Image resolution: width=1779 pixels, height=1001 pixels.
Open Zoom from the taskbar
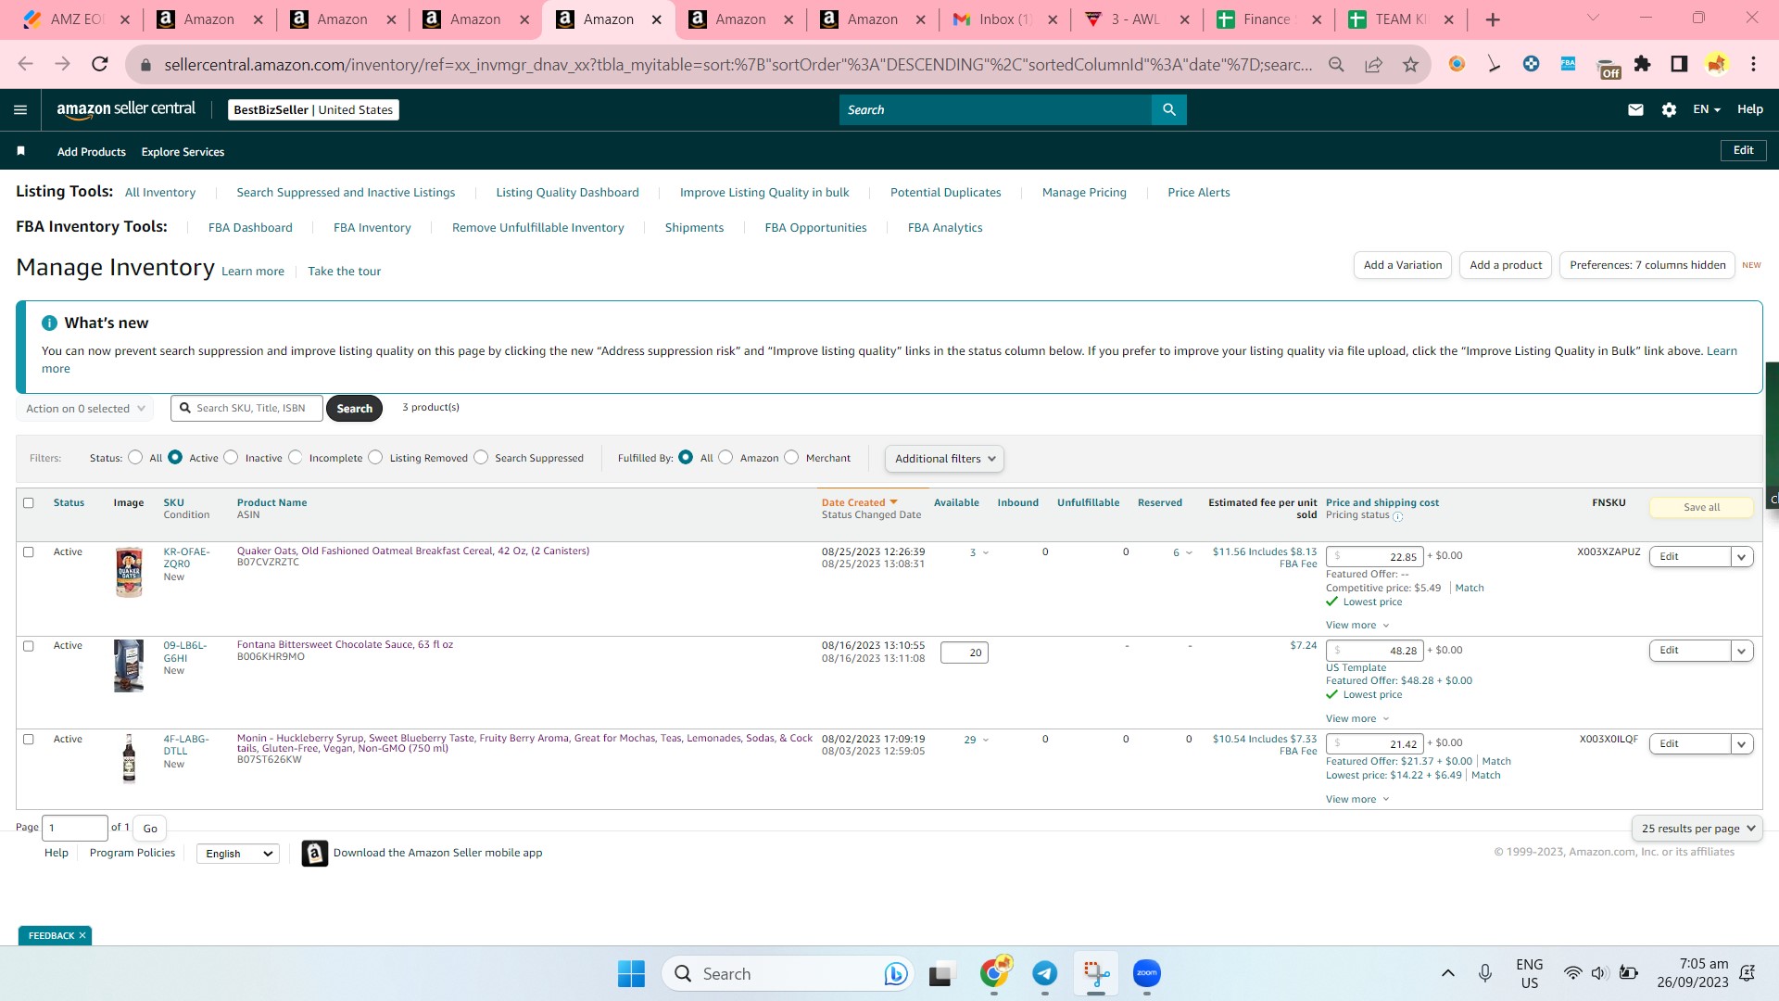pos(1146,973)
